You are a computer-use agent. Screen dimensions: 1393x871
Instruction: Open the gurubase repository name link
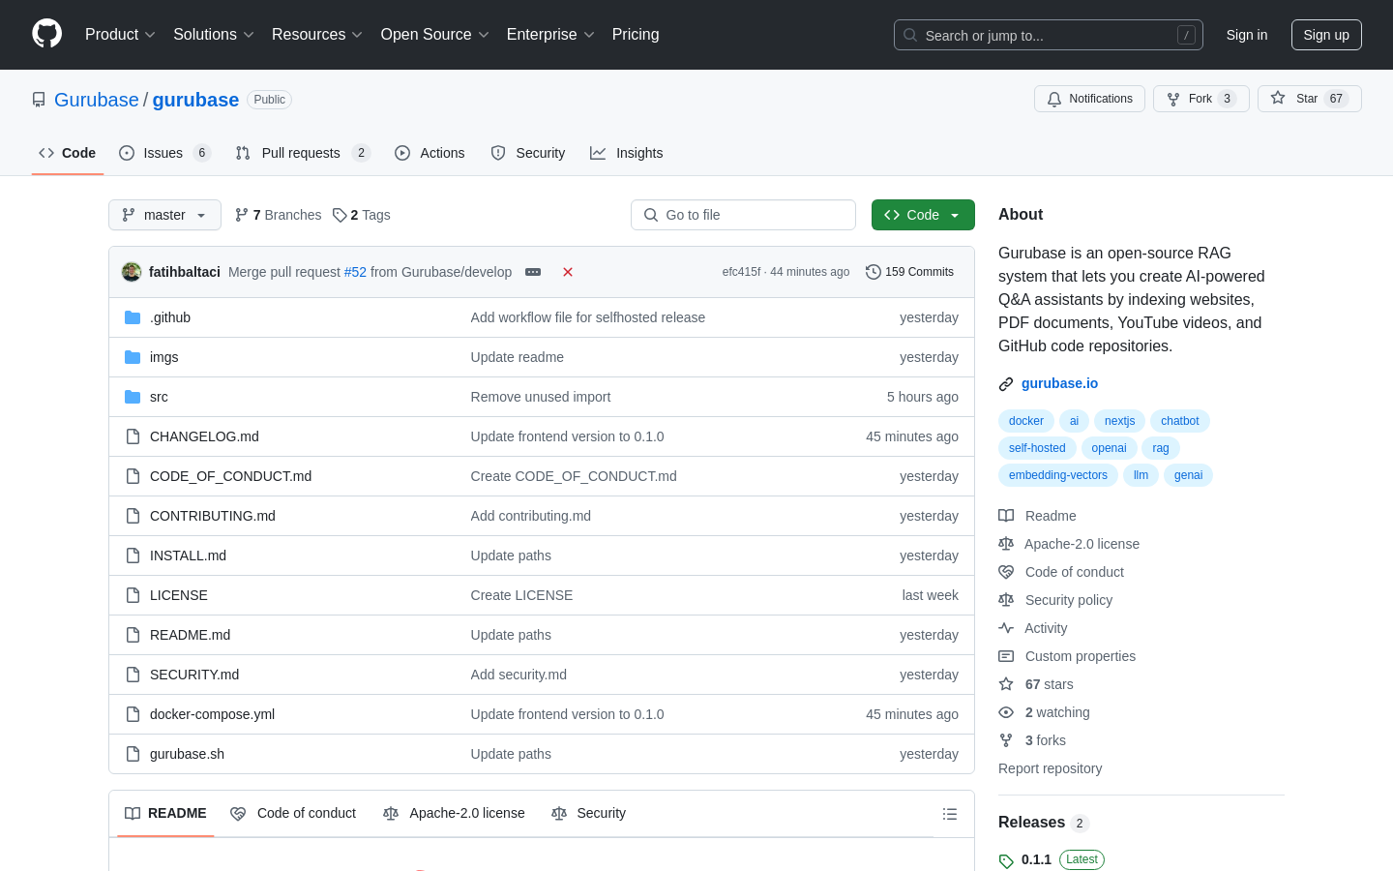tap(195, 100)
